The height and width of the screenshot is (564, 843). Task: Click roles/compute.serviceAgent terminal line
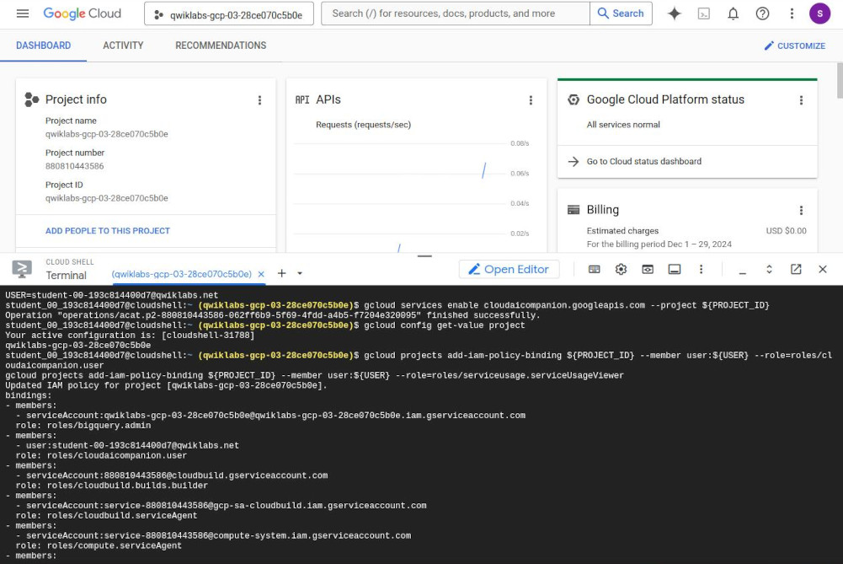pyautogui.click(x=99, y=546)
